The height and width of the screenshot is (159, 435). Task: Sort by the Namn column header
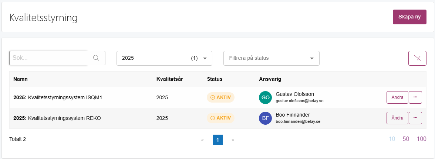coord(20,79)
